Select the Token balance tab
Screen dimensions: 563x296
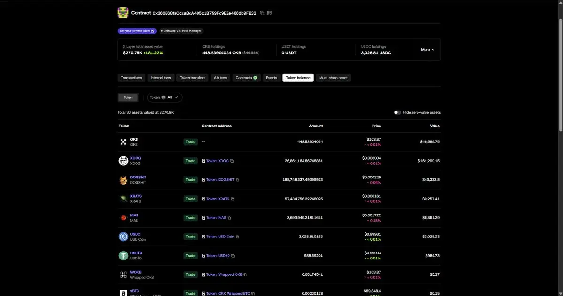tap(298, 78)
